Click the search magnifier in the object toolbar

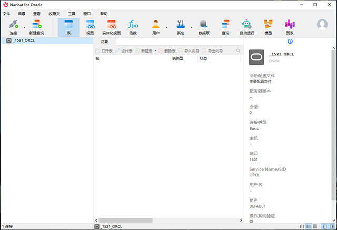238,51
